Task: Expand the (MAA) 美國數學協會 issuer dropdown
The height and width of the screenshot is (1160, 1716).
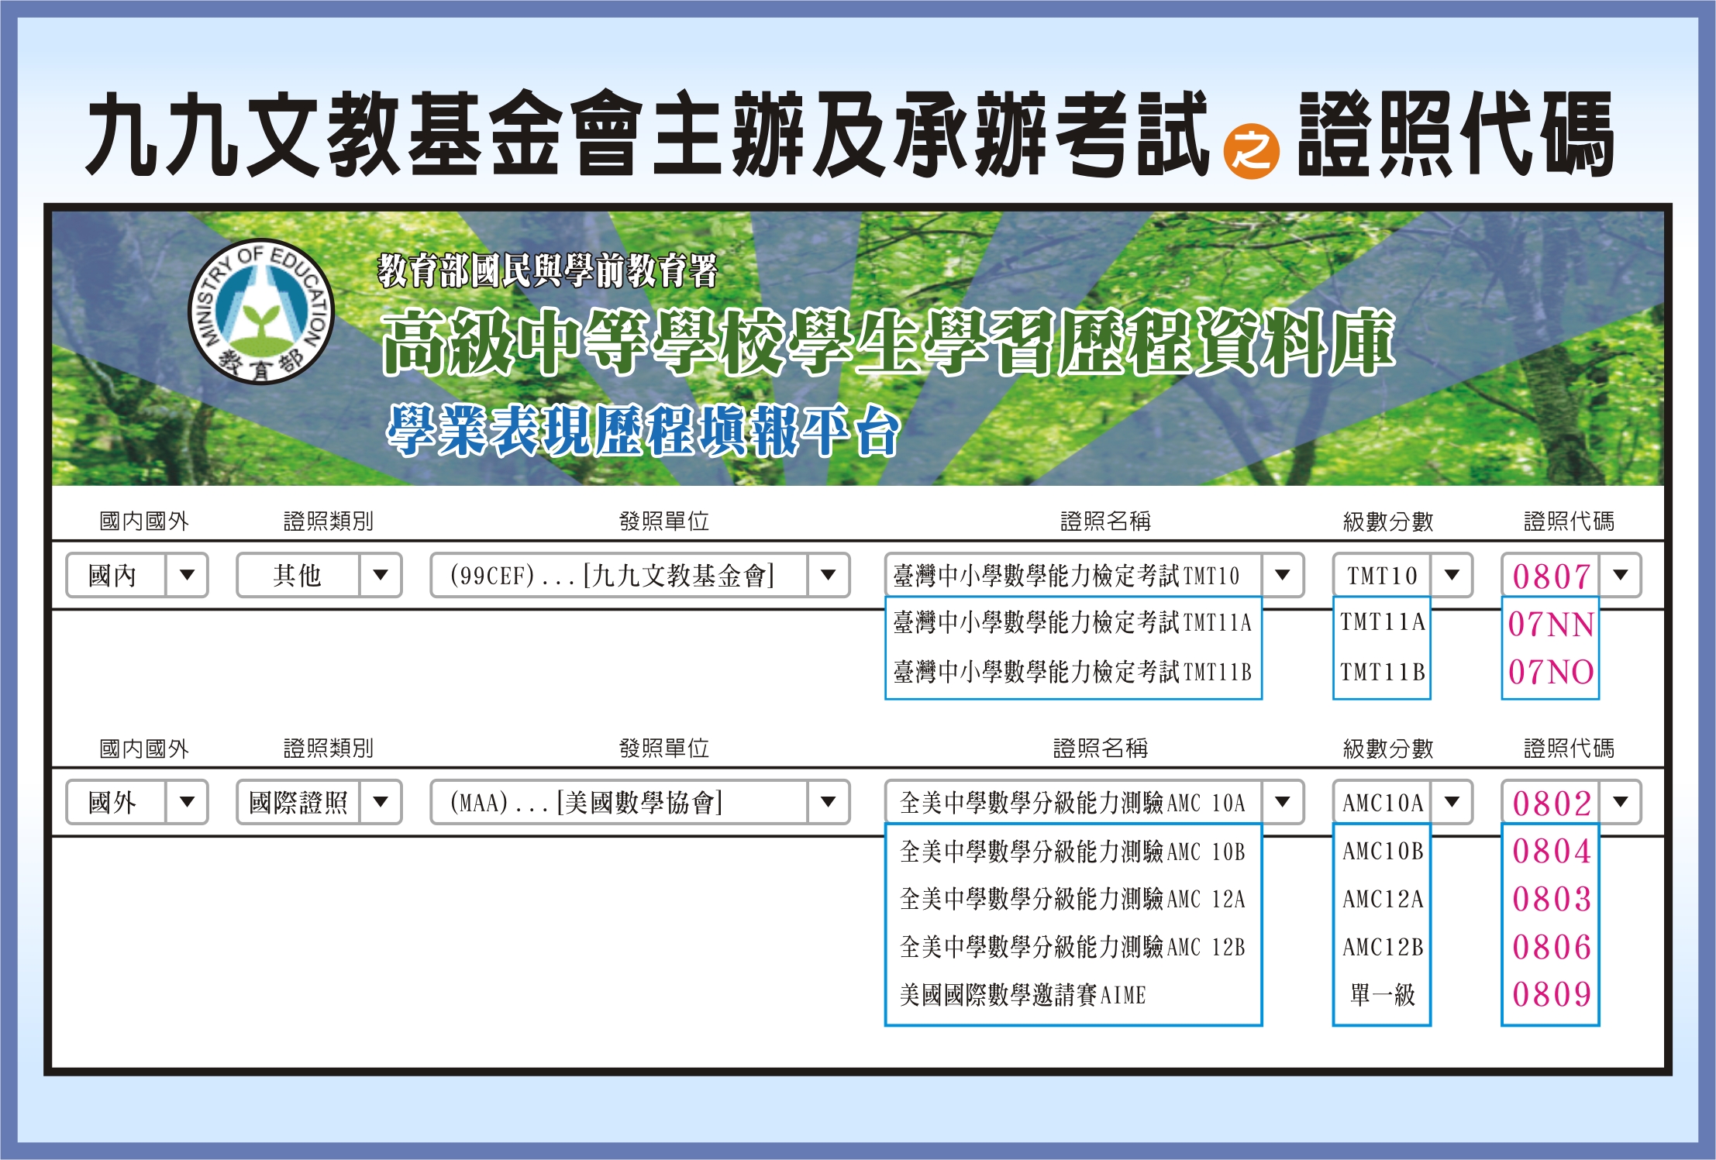Action: coord(640,802)
